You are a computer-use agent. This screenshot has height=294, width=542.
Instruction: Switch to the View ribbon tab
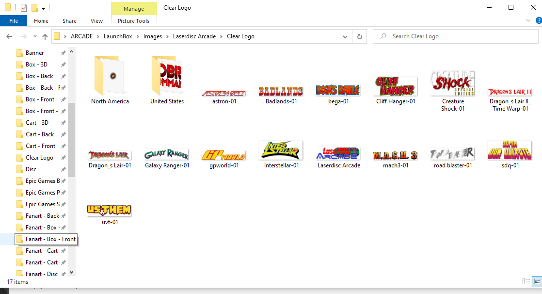[x=97, y=21]
